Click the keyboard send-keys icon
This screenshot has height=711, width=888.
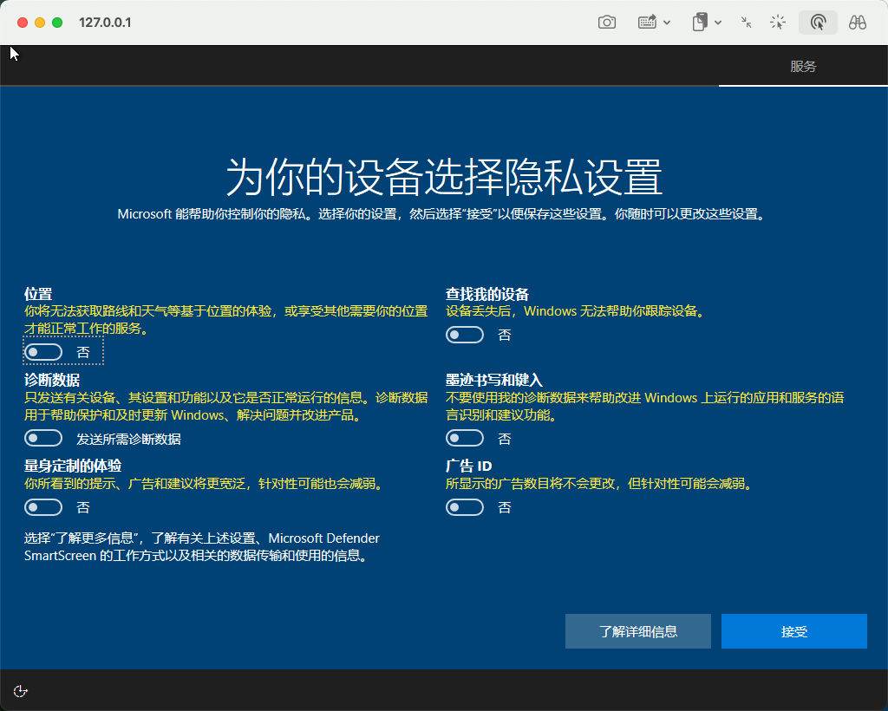coord(647,23)
